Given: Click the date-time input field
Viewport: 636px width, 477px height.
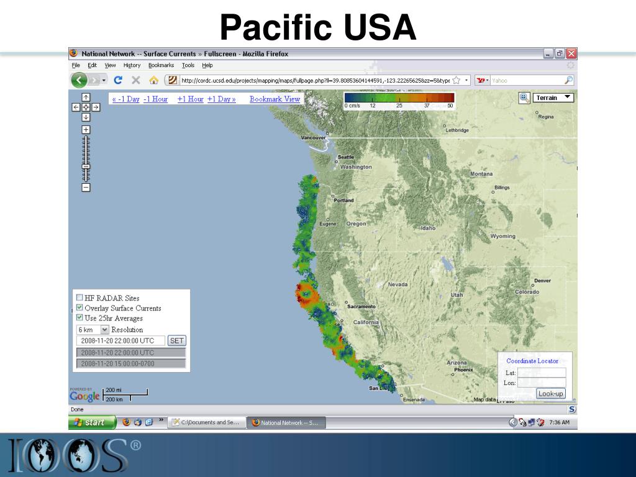Looking at the screenshot, I should 121,341.
